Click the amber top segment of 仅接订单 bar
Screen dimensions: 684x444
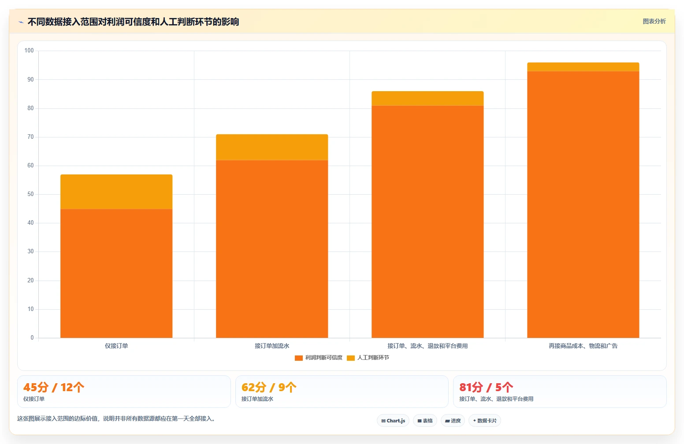click(x=116, y=192)
